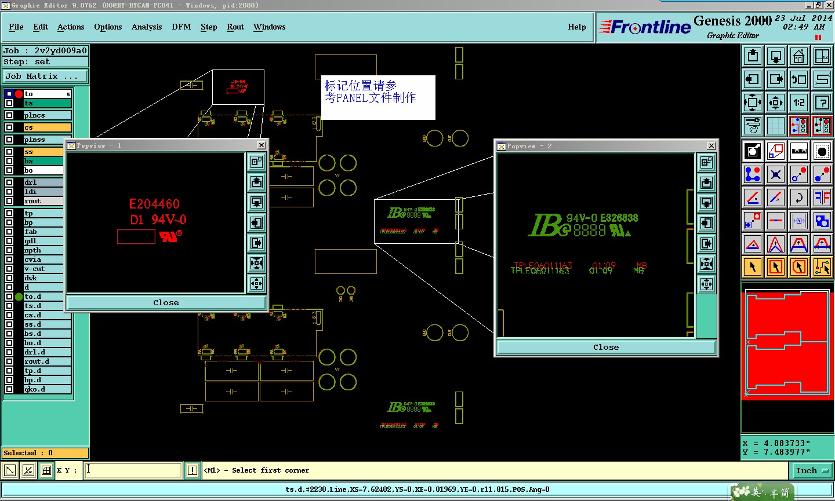Toggle checkbox for layer fab
The width and height of the screenshot is (835, 501).
click(x=9, y=232)
